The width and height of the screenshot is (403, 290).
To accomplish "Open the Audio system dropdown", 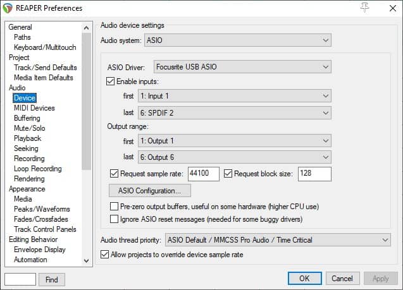I will pos(238,40).
